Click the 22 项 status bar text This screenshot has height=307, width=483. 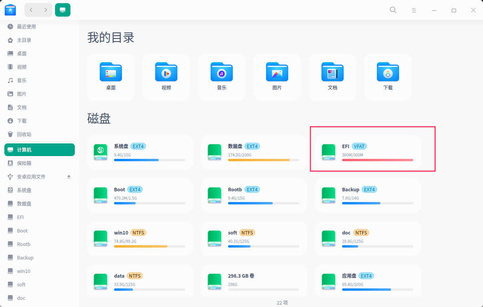point(282,303)
